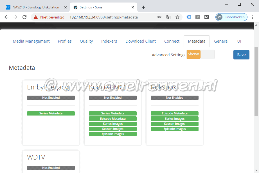The height and width of the screenshot is (173, 259).
Task: Minimize the Chrome window
Action: point(226,4)
